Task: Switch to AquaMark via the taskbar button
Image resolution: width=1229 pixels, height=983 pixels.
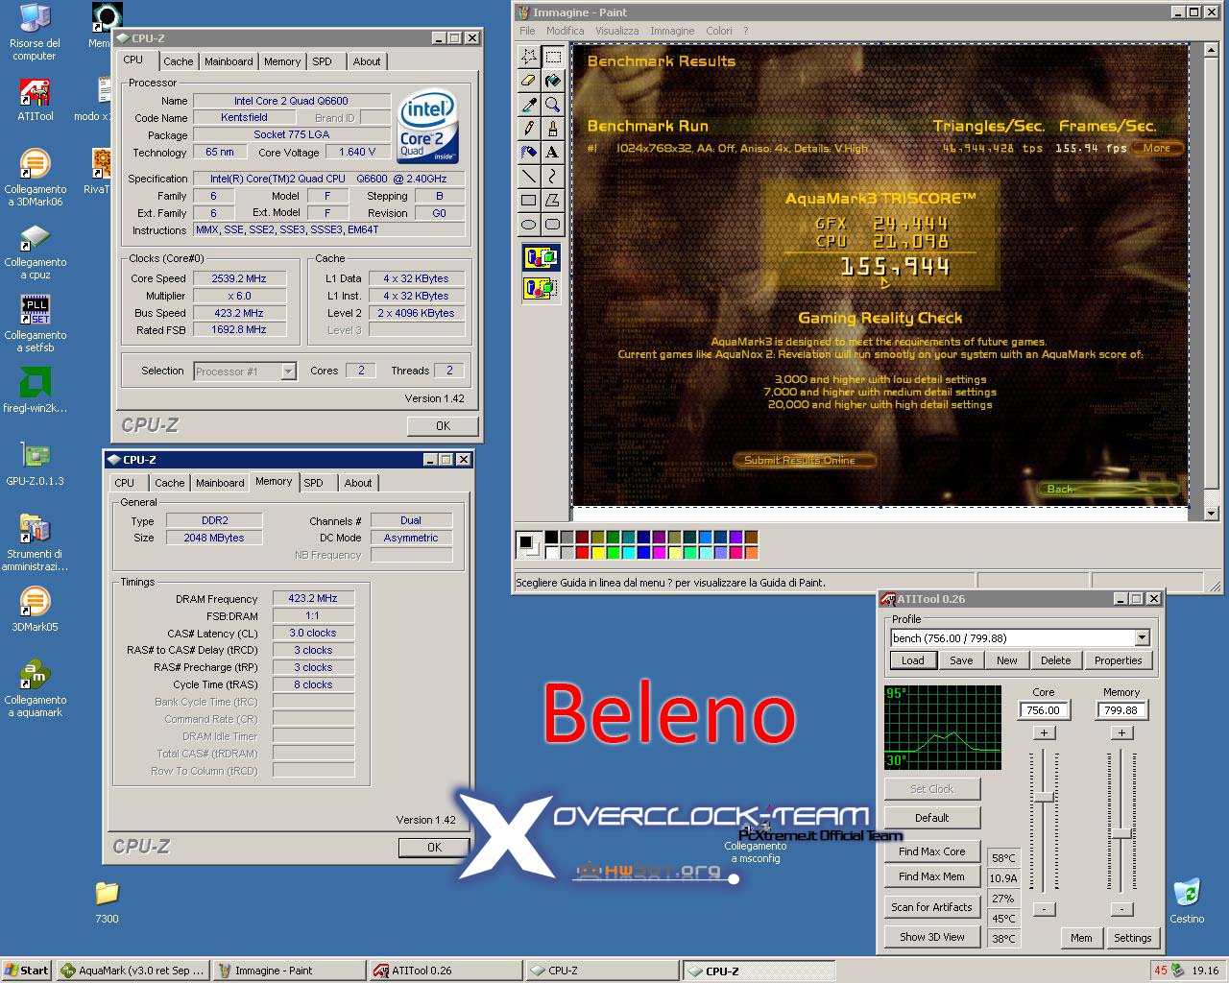Action: [x=133, y=971]
